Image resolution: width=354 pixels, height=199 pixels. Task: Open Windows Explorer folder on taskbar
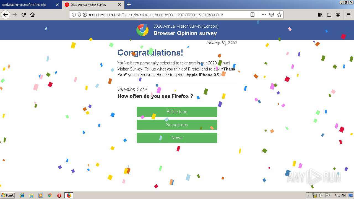click(31, 195)
